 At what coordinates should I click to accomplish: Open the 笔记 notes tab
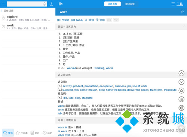pos(35,133)
